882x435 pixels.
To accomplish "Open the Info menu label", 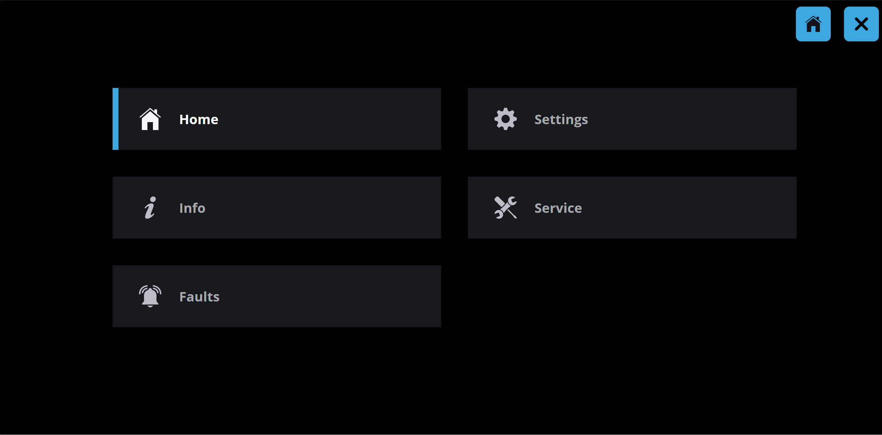I will pyautogui.click(x=192, y=208).
